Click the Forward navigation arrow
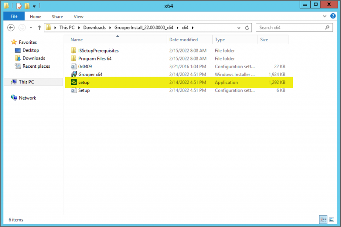 click(x=22, y=28)
